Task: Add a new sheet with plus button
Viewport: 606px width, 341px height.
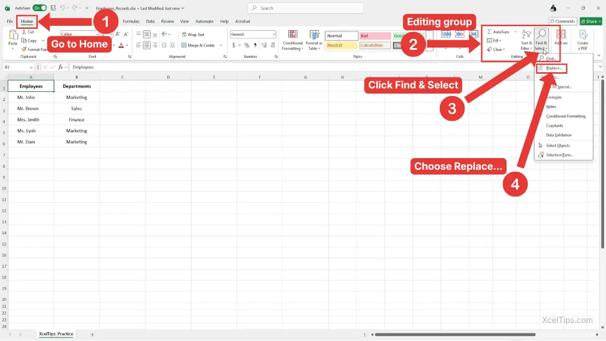Action: [92, 334]
